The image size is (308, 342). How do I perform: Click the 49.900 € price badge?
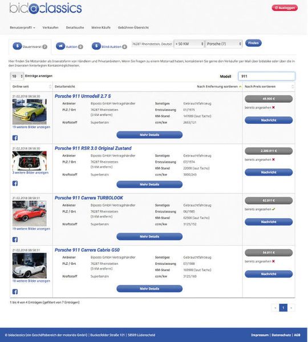click(269, 99)
